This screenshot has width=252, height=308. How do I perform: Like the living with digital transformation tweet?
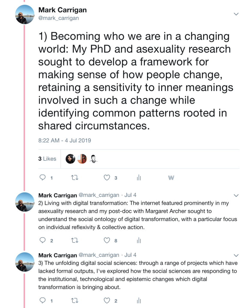(x=107, y=240)
